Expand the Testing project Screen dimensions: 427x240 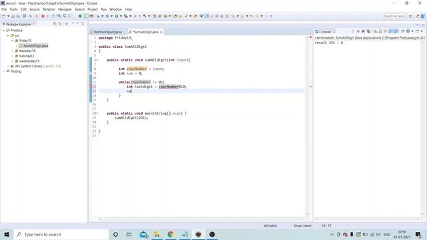pos(4,71)
